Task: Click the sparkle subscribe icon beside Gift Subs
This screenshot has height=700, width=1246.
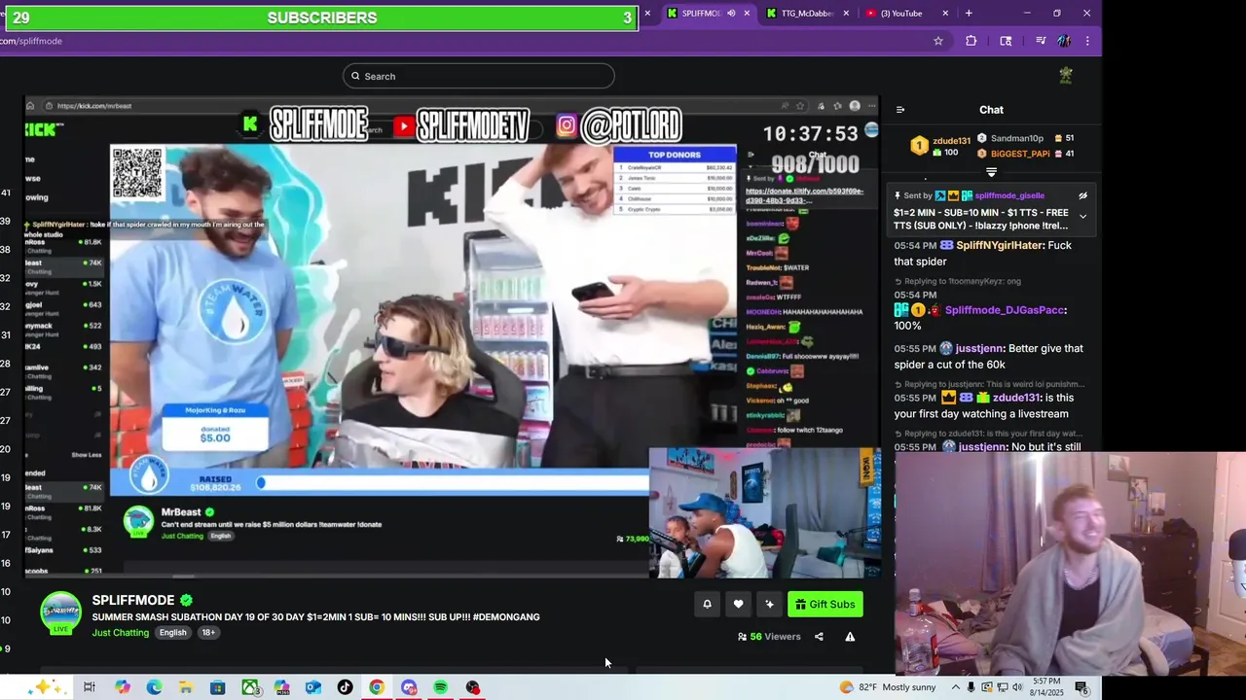Action: pyautogui.click(x=769, y=605)
